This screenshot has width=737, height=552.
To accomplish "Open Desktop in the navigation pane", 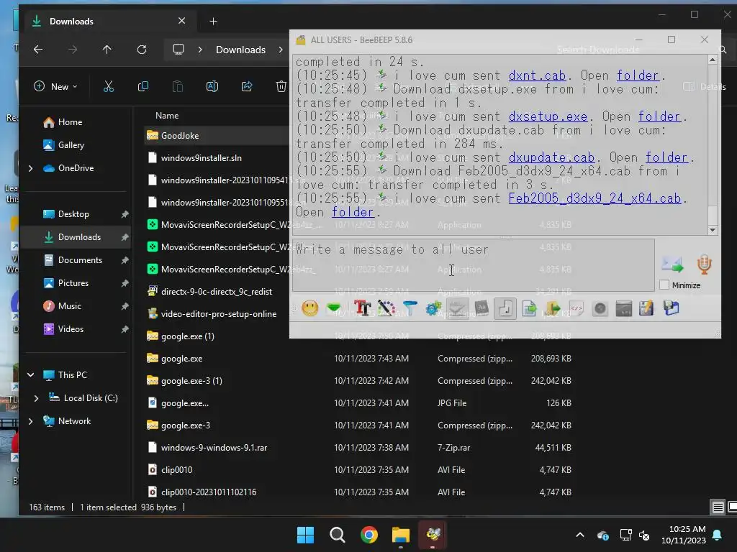I will [x=73, y=214].
